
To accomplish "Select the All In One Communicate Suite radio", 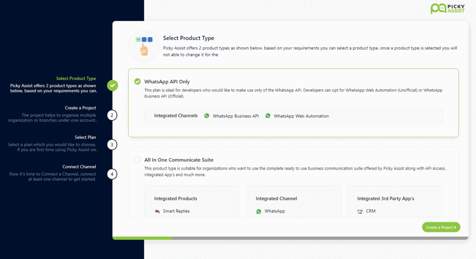I will (x=137, y=160).
